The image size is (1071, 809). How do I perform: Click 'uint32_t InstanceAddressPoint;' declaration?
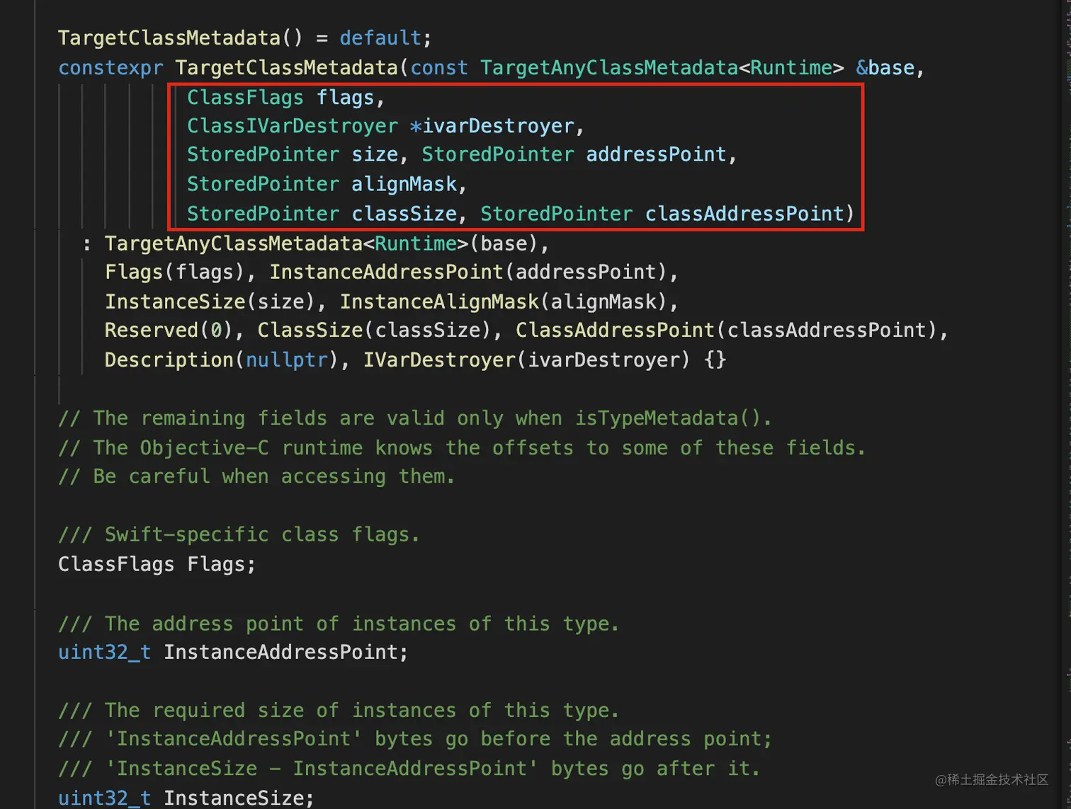[233, 652]
